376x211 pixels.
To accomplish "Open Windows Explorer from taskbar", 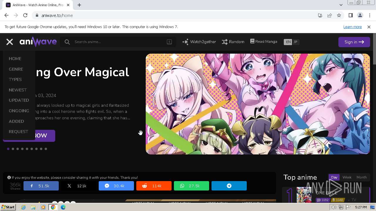I will tap(33, 207).
